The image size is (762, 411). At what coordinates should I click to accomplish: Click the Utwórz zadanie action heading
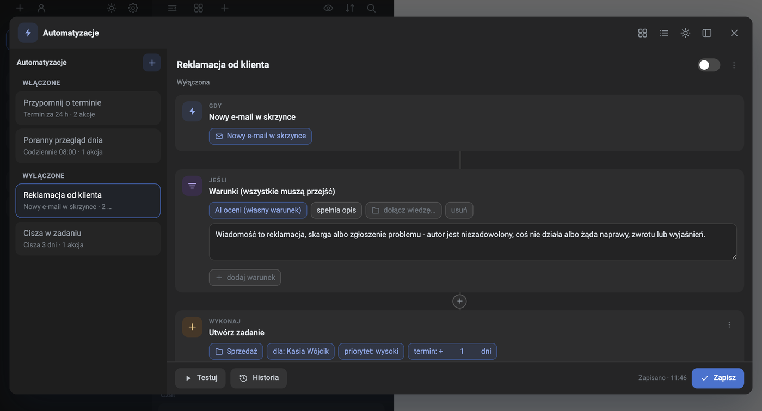237,333
